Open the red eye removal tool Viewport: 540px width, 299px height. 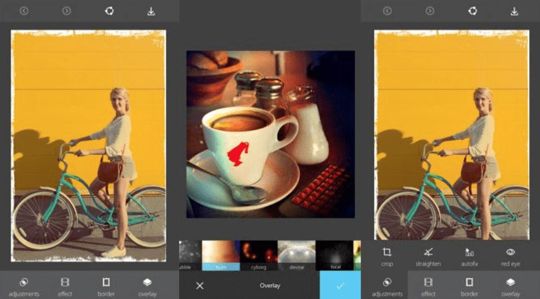coord(510,256)
